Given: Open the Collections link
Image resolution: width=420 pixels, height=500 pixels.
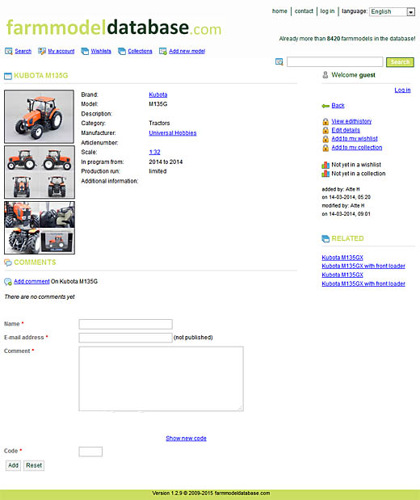Looking at the screenshot, I should [140, 51].
